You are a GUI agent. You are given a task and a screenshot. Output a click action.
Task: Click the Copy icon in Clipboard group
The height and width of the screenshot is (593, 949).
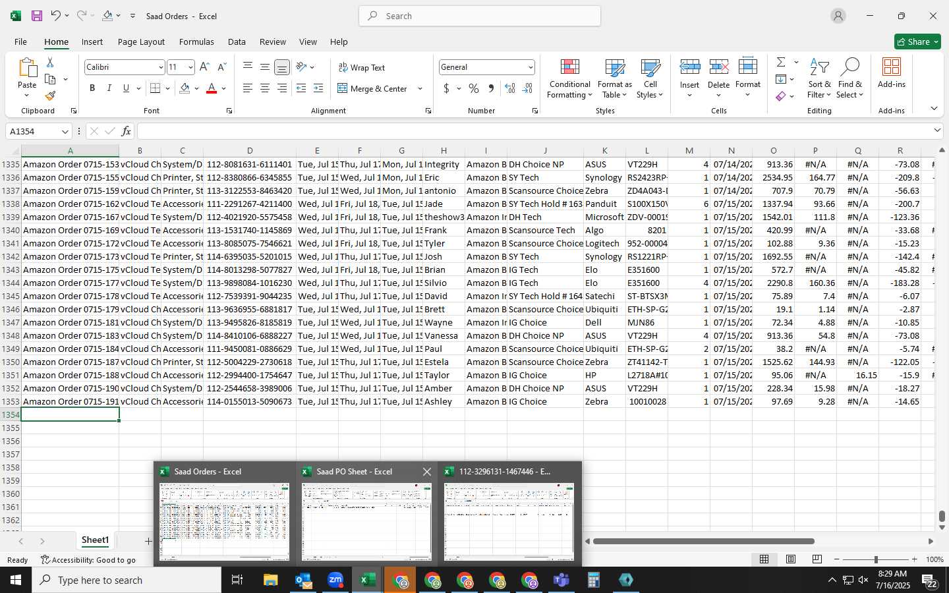pyautogui.click(x=50, y=79)
